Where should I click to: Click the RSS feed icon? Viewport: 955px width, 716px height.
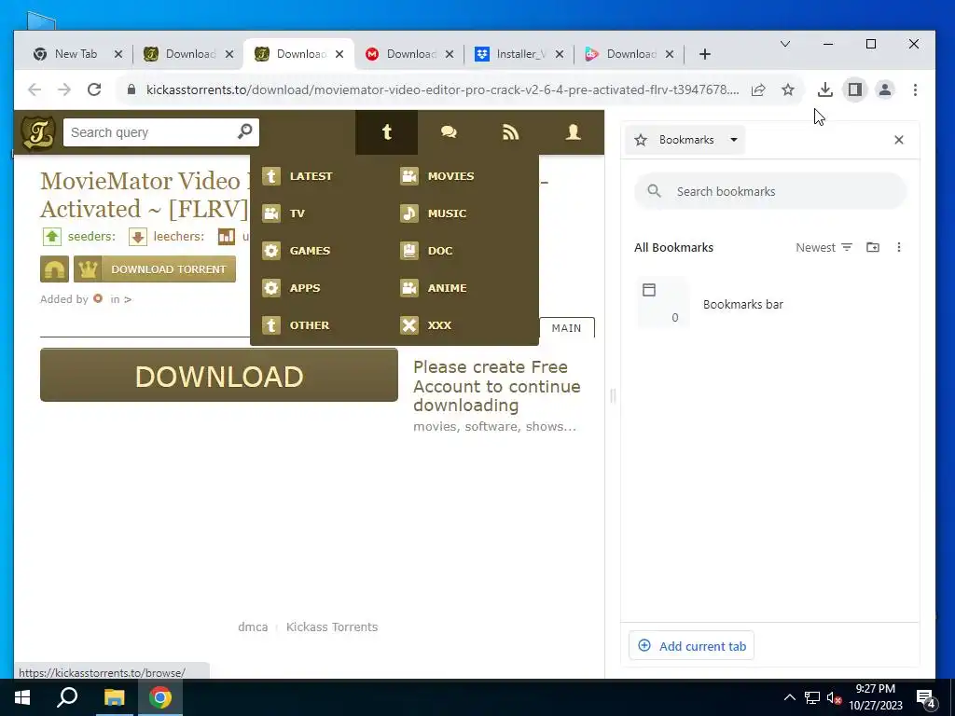[510, 132]
